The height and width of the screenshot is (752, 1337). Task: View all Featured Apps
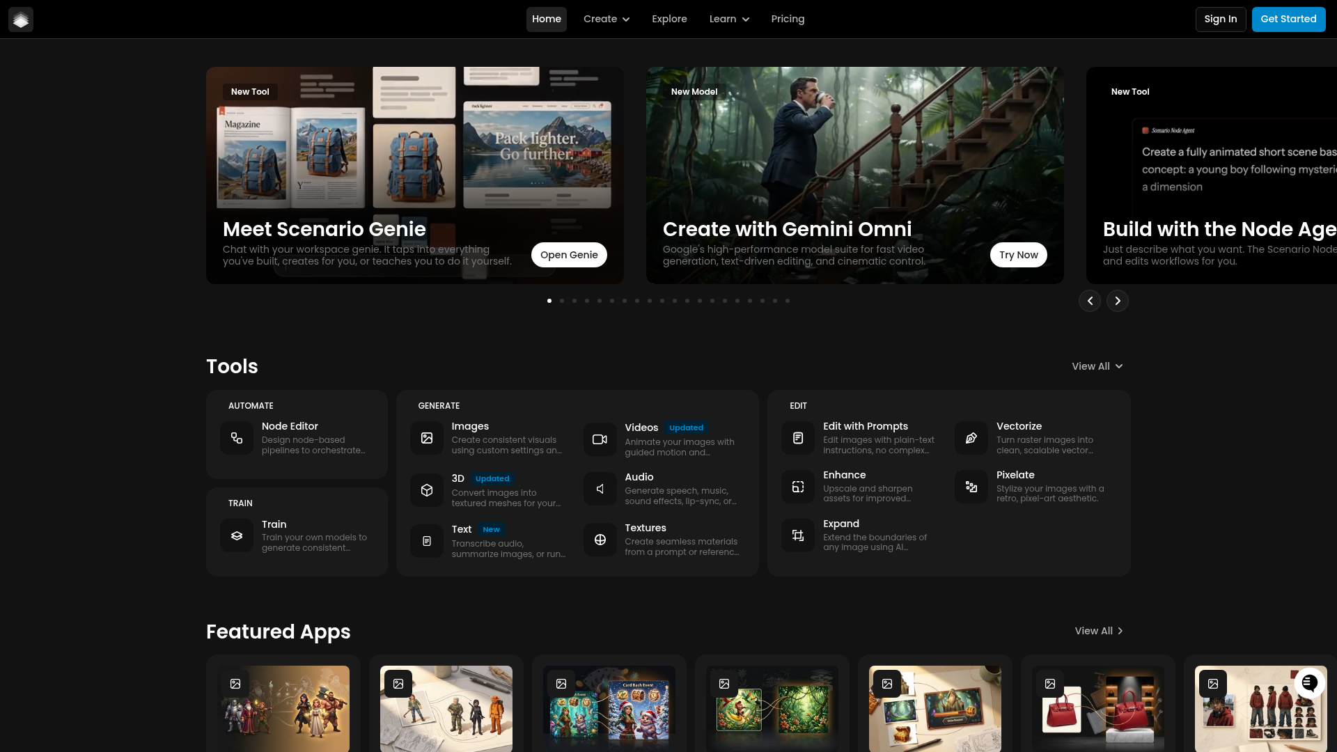(x=1099, y=631)
